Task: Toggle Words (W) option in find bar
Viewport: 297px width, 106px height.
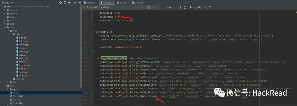Action: (153, 7)
